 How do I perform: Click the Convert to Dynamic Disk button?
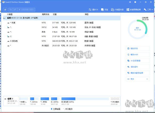click(137, 73)
